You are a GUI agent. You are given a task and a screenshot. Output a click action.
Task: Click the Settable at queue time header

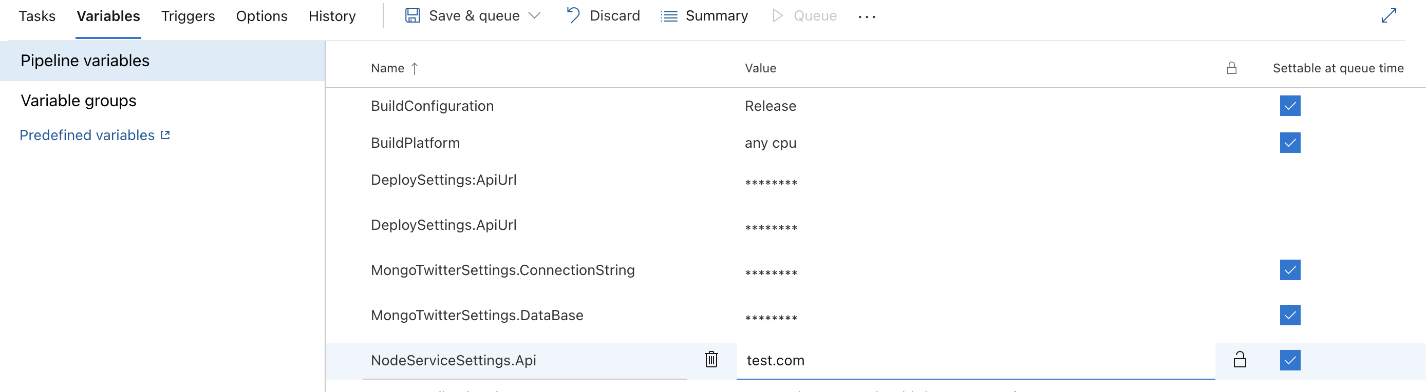tap(1338, 68)
